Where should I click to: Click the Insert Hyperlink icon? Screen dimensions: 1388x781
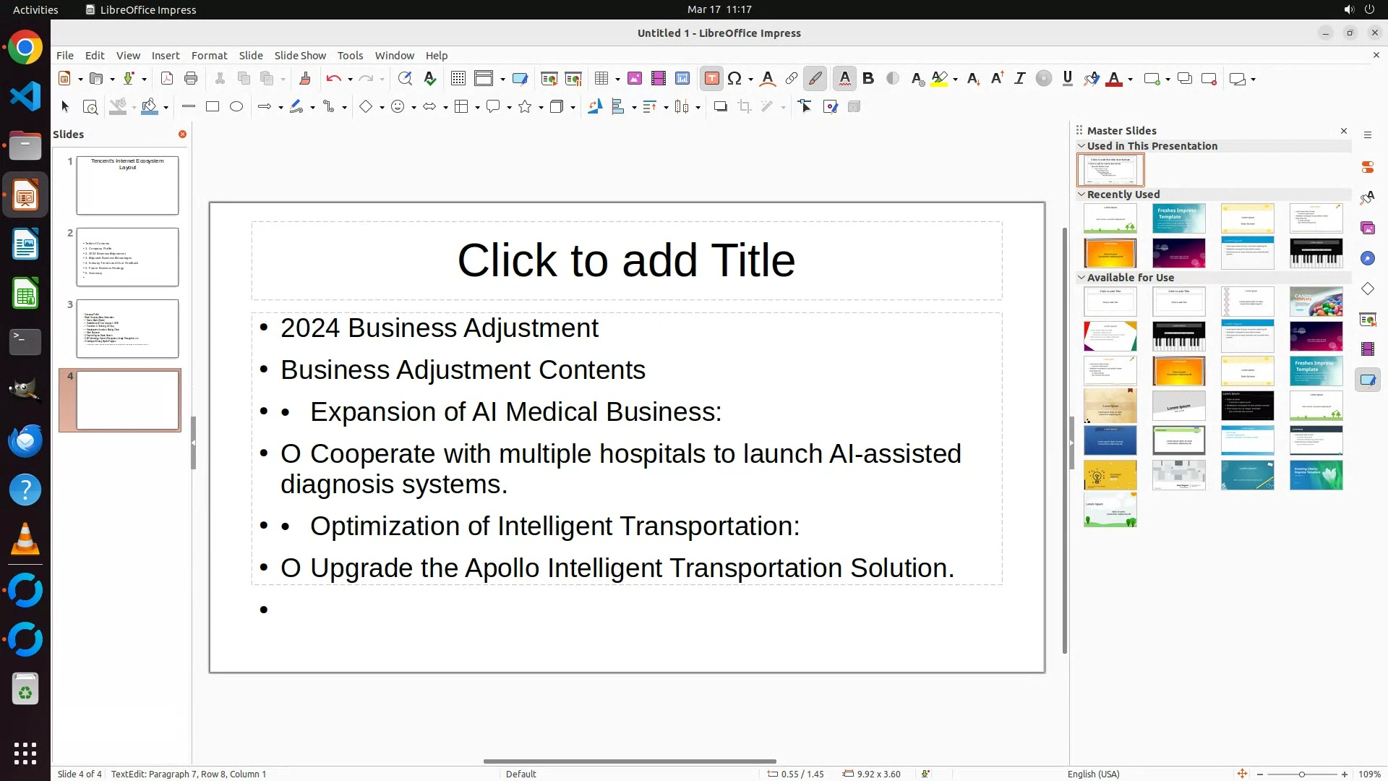click(x=792, y=79)
